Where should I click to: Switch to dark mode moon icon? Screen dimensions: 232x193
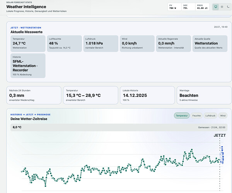click(x=228, y=7)
